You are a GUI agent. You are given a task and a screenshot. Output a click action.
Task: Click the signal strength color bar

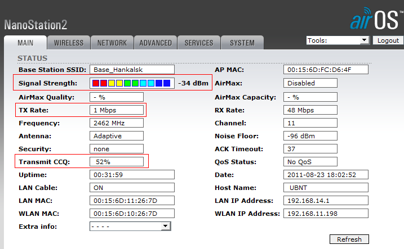point(132,83)
